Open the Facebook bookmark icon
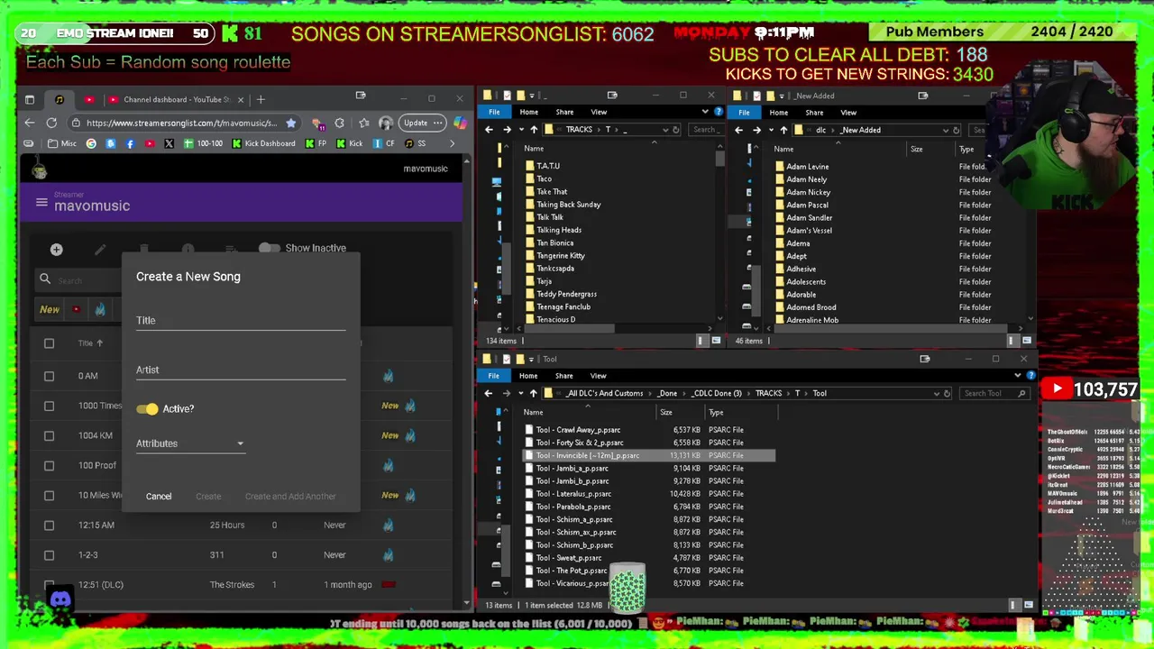1154x649 pixels. click(x=130, y=143)
